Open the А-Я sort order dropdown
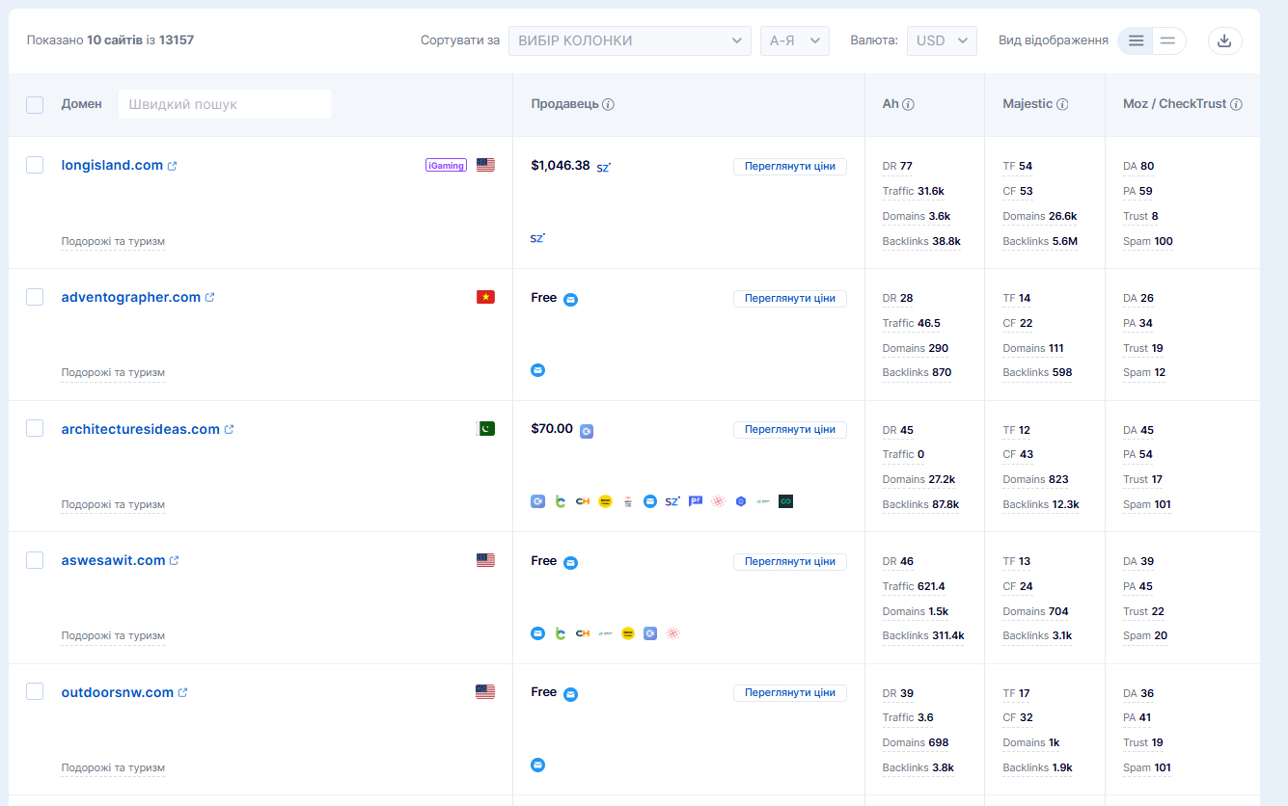Image resolution: width=1288 pixels, height=806 pixels. [795, 40]
